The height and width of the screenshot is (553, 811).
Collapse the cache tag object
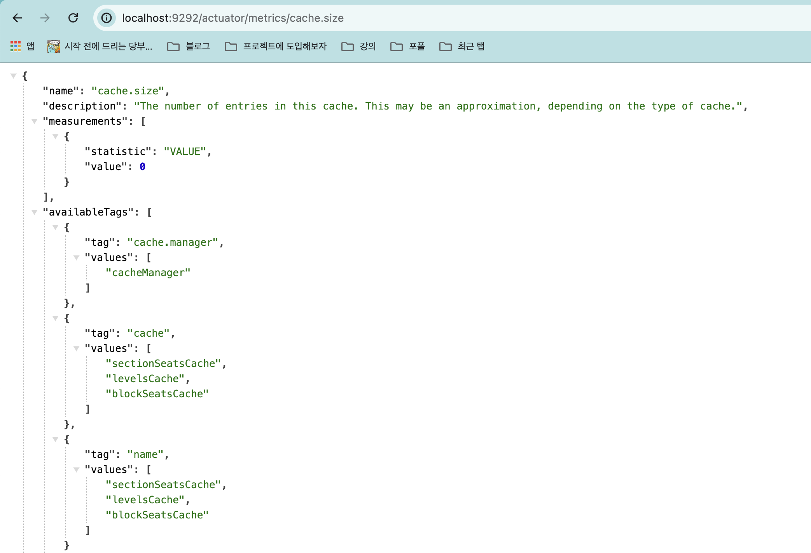56,318
